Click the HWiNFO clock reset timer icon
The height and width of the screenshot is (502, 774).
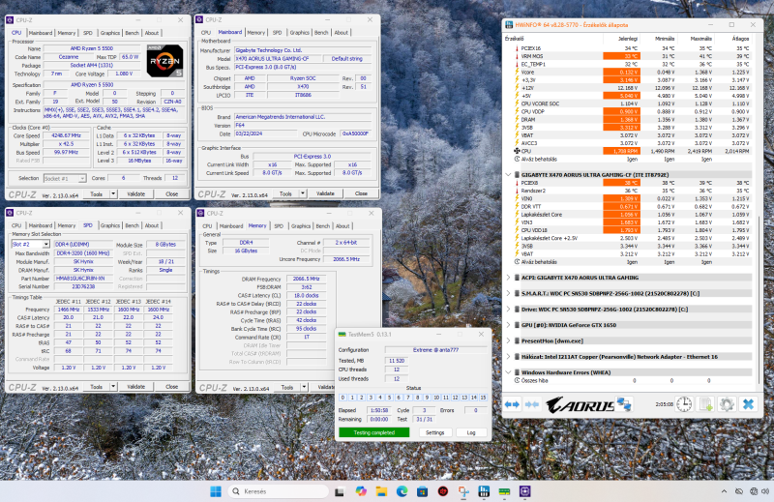(x=684, y=404)
